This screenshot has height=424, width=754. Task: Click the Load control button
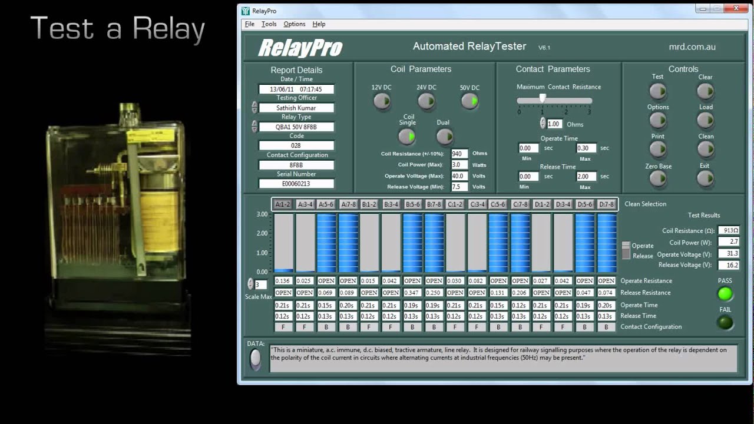pos(705,120)
